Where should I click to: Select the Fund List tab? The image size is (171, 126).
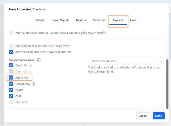[81, 20]
